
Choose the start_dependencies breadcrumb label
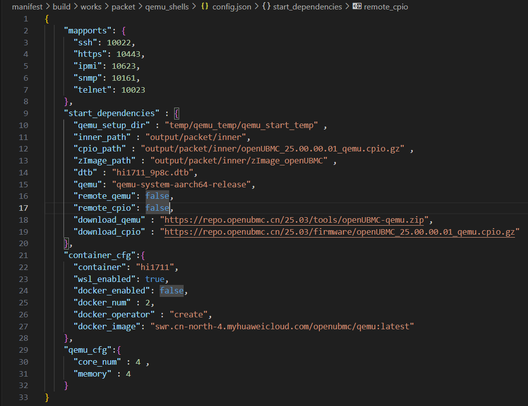pyautogui.click(x=307, y=7)
